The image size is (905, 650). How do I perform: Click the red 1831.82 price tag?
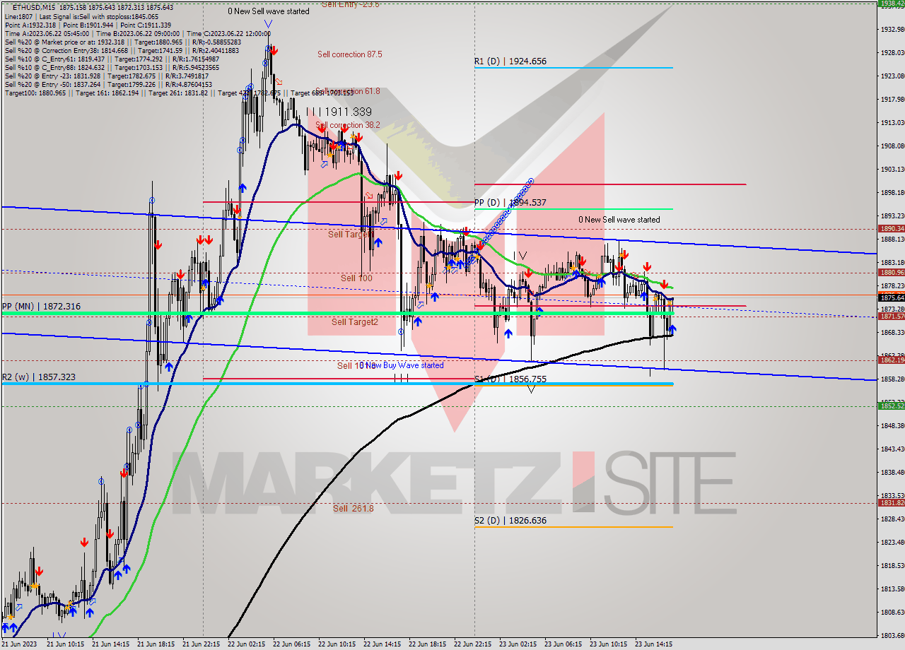[891, 503]
